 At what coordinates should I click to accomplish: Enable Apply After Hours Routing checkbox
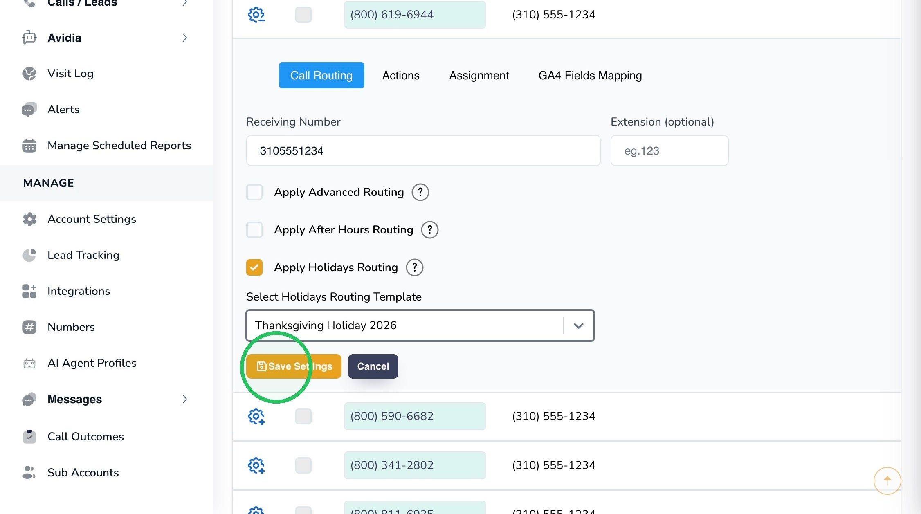(254, 230)
